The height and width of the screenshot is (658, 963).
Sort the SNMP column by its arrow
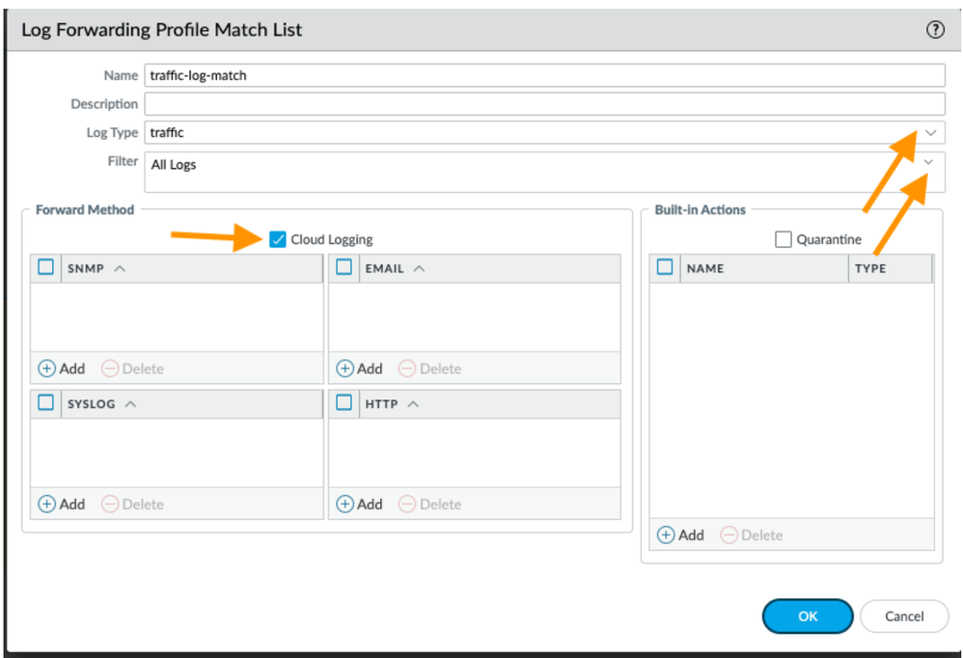[x=120, y=268]
